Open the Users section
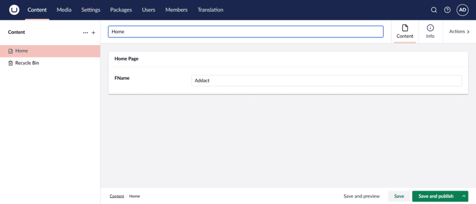This screenshot has width=476, height=204. (x=148, y=10)
